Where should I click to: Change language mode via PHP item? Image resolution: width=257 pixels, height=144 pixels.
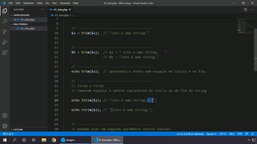(240, 134)
